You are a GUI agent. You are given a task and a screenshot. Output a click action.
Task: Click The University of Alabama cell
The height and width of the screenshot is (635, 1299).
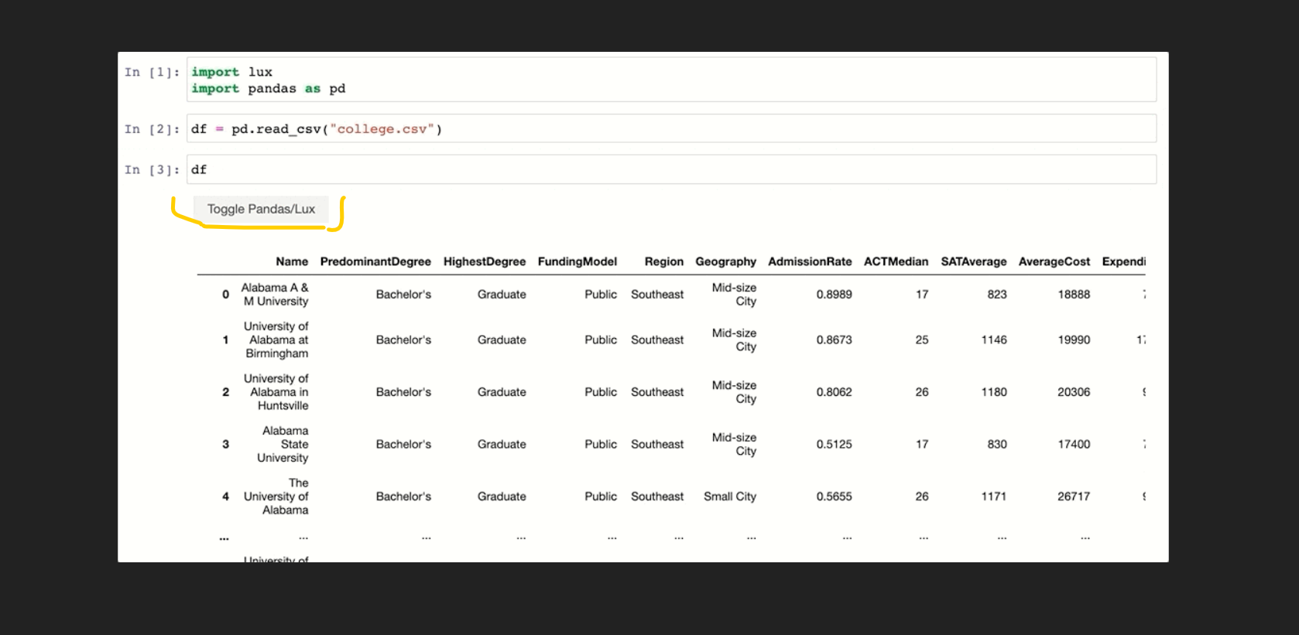click(276, 497)
